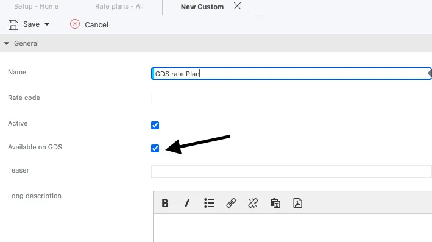
Task: Click the Teaser input field
Action: coord(291,171)
